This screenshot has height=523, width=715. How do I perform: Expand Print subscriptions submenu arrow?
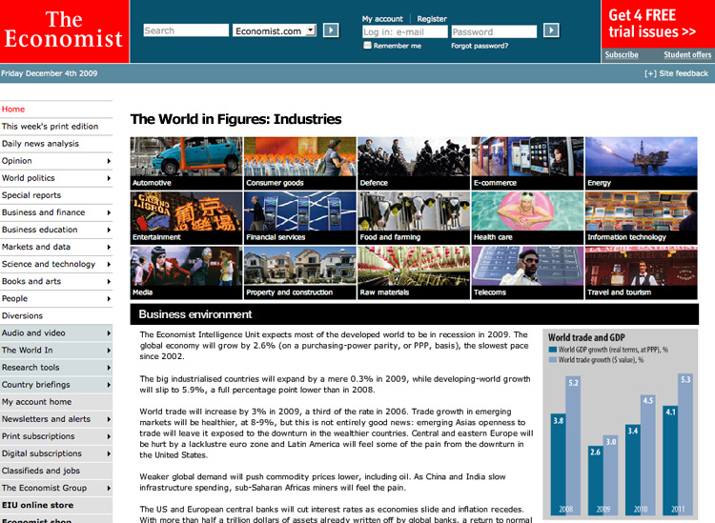coord(109,436)
